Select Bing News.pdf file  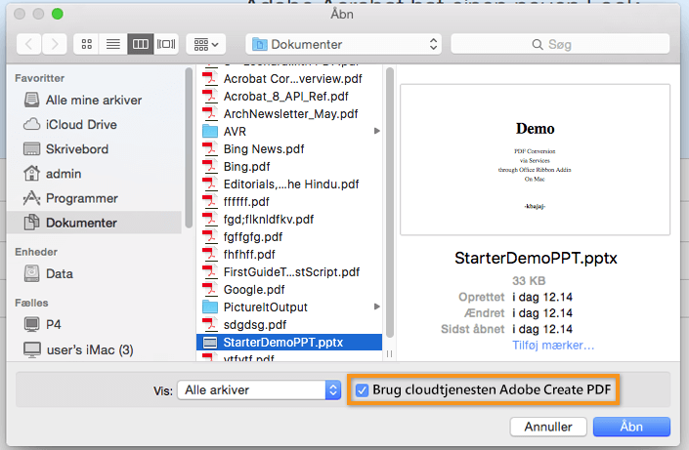click(x=289, y=148)
